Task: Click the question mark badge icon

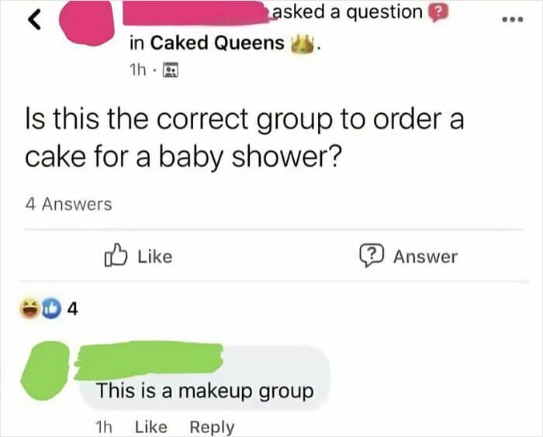Action: click(x=439, y=12)
